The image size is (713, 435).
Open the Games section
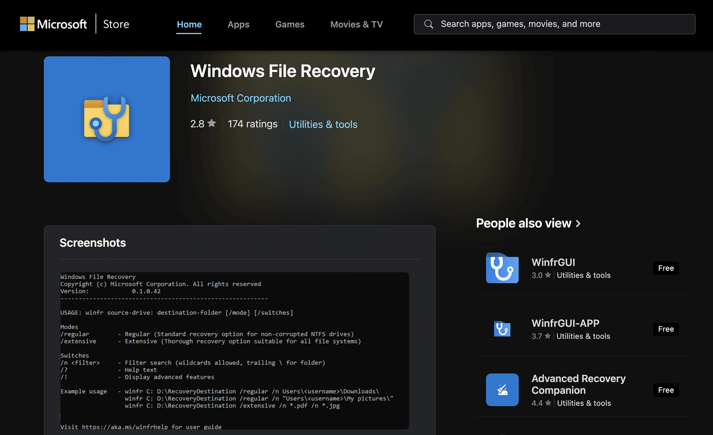point(290,24)
